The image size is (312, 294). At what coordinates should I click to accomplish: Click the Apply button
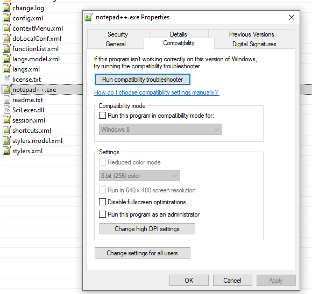pos(276,280)
